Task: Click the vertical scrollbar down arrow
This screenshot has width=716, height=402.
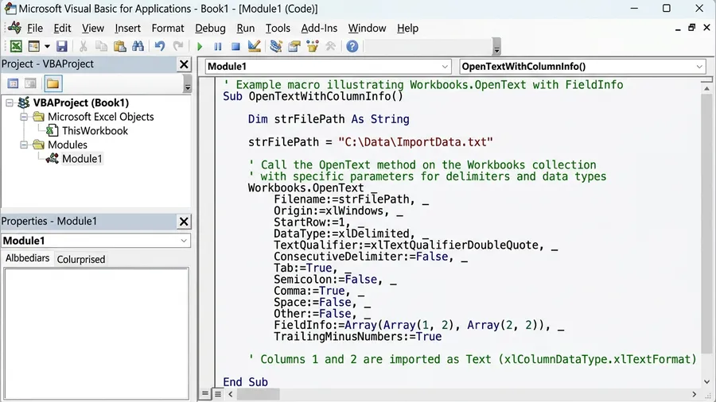Action: click(707, 382)
